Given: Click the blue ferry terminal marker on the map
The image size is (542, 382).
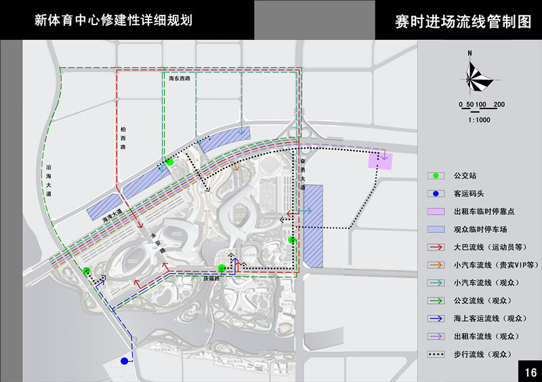Looking at the screenshot, I should pyautogui.click(x=124, y=362).
